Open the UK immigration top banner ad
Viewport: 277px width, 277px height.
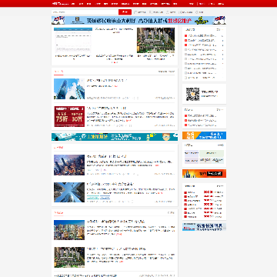click(138, 20)
